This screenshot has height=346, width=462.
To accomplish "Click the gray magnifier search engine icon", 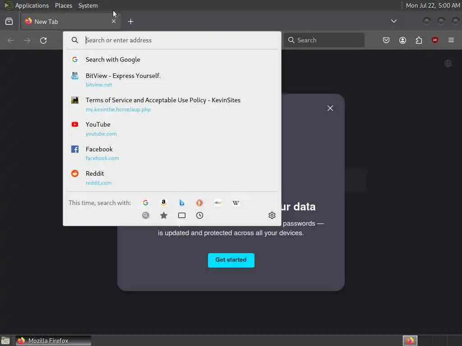I will [x=146, y=215].
